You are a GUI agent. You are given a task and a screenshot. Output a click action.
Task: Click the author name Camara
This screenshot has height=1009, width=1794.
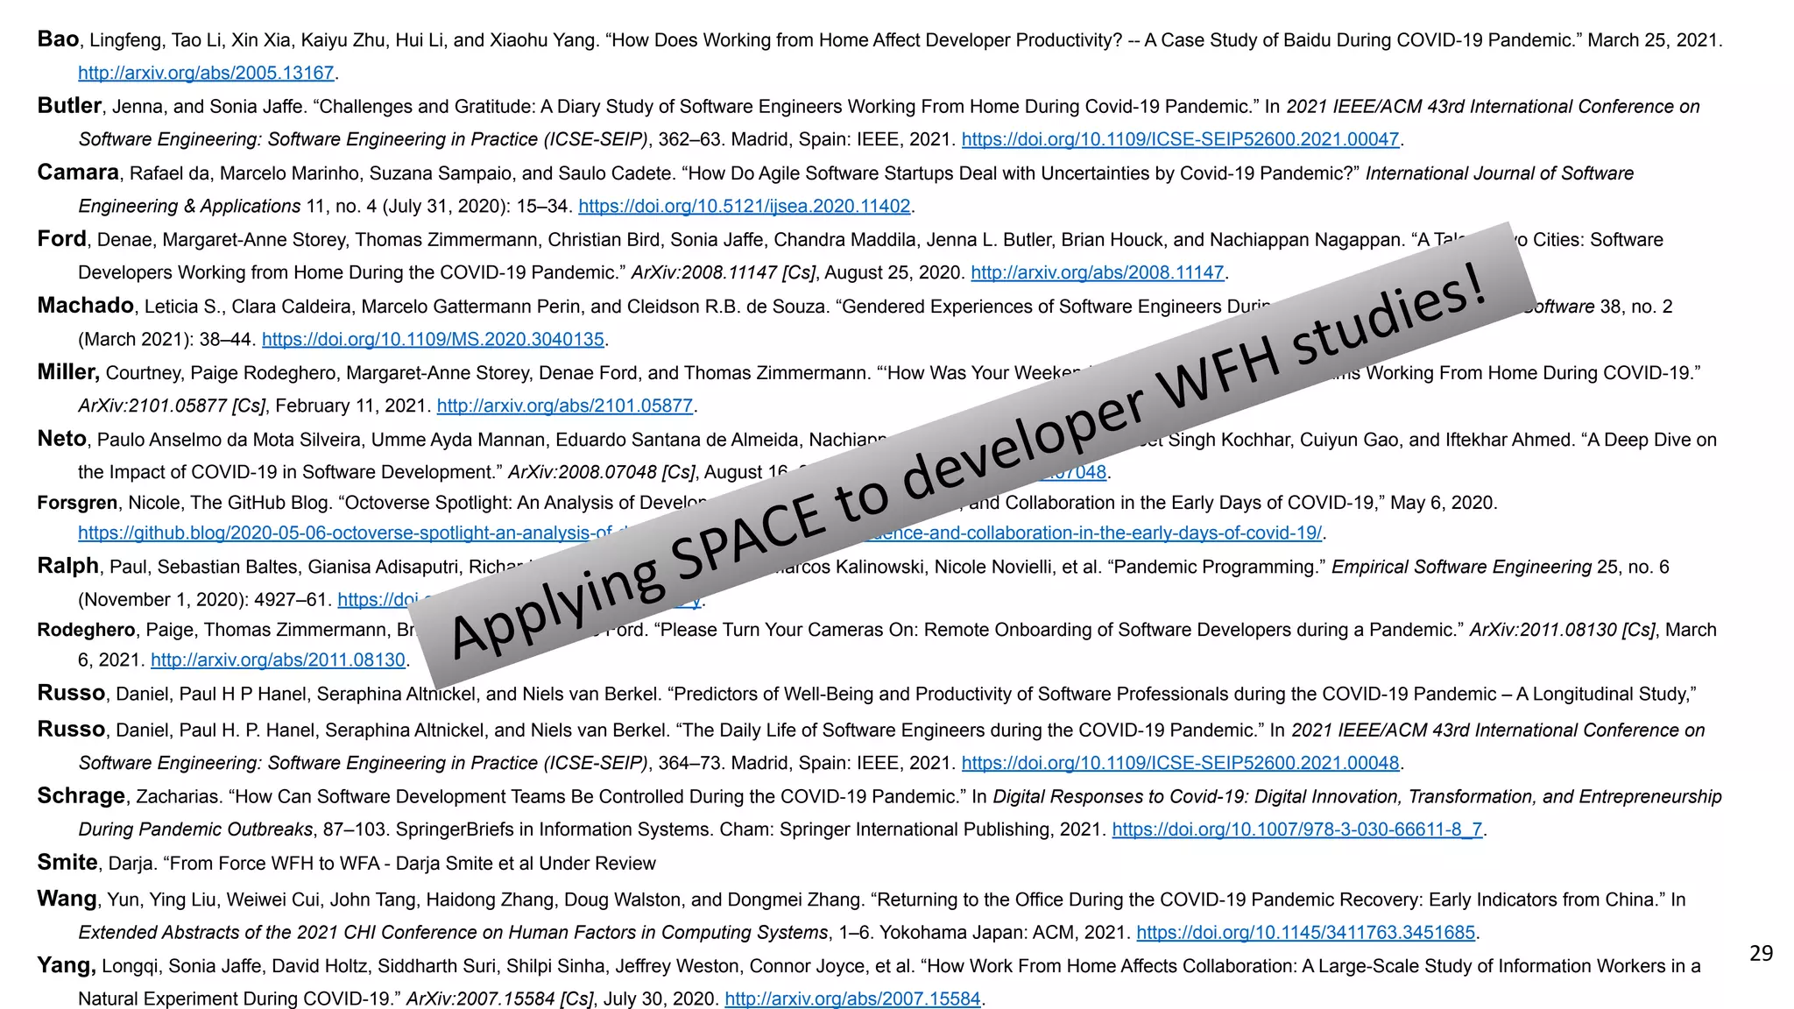click(x=78, y=173)
